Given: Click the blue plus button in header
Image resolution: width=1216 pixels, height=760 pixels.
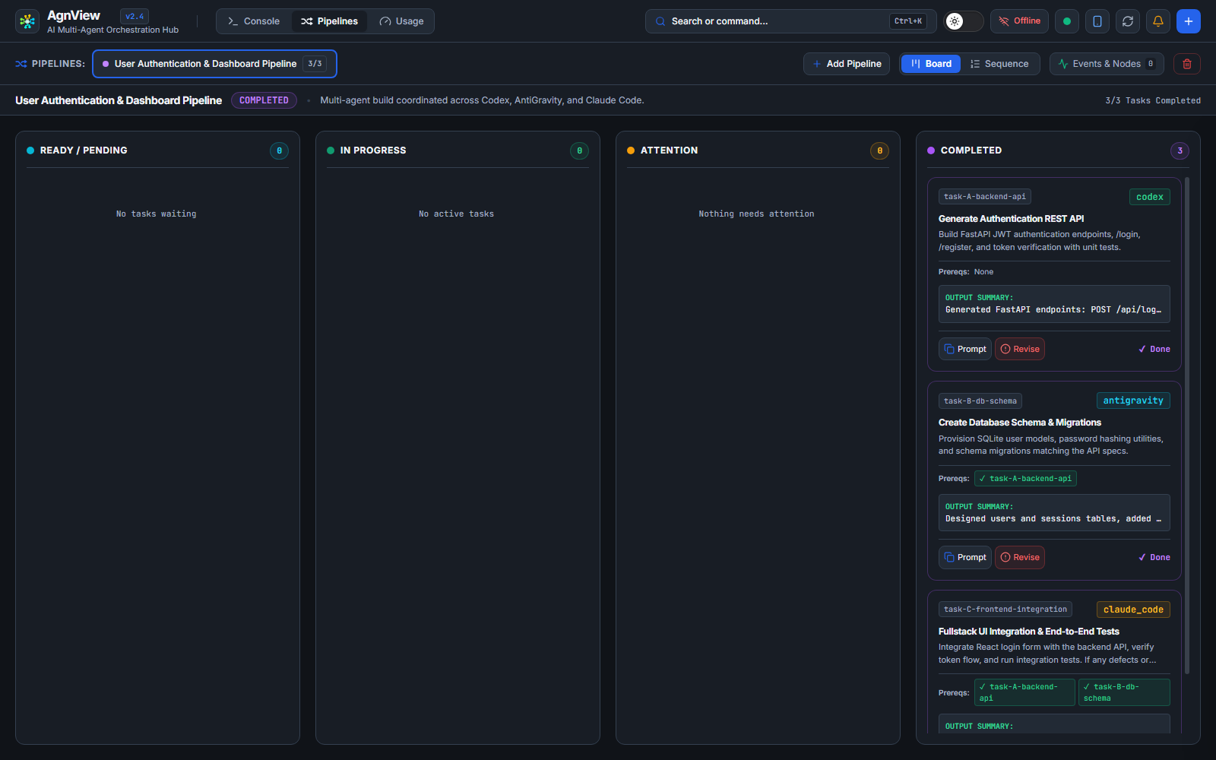Looking at the screenshot, I should click(x=1189, y=21).
